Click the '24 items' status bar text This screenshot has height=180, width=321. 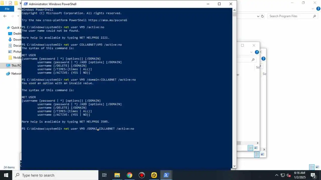click(x=9, y=167)
